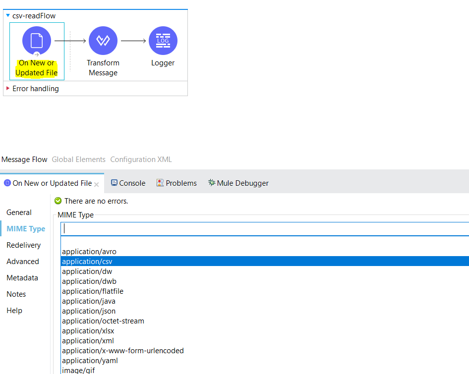Viewport: 469px width, 374px height.
Task: Switch to Global Elements view
Action: (x=78, y=160)
